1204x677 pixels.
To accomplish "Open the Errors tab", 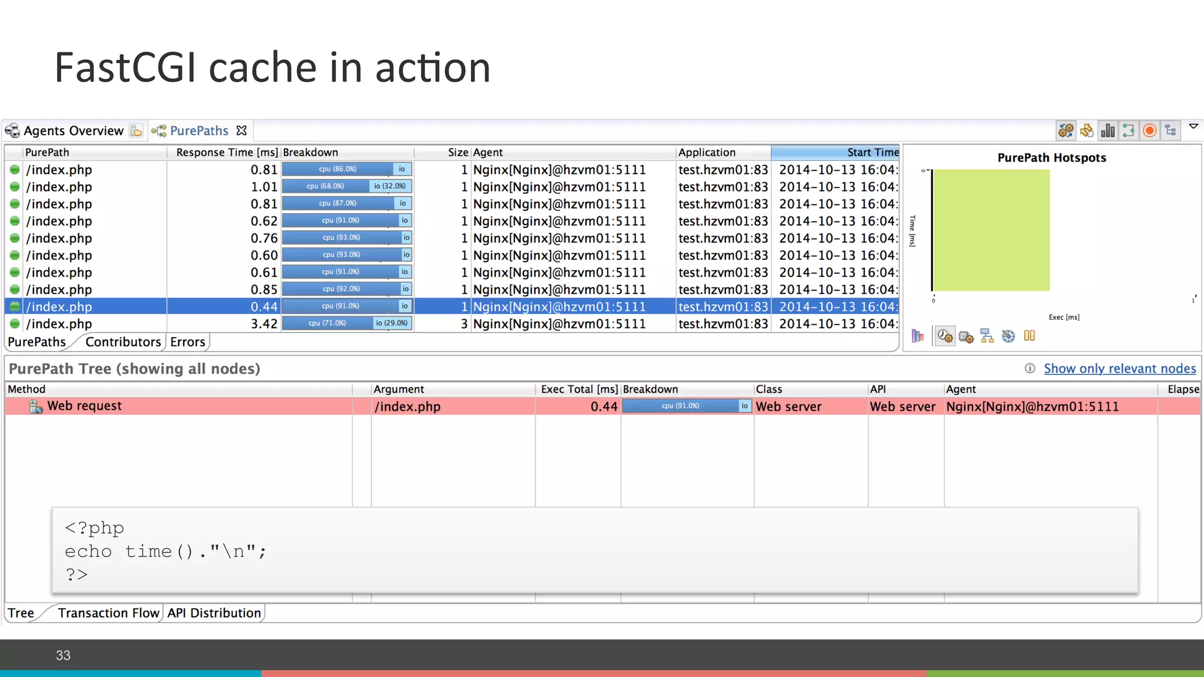I will (x=188, y=341).
